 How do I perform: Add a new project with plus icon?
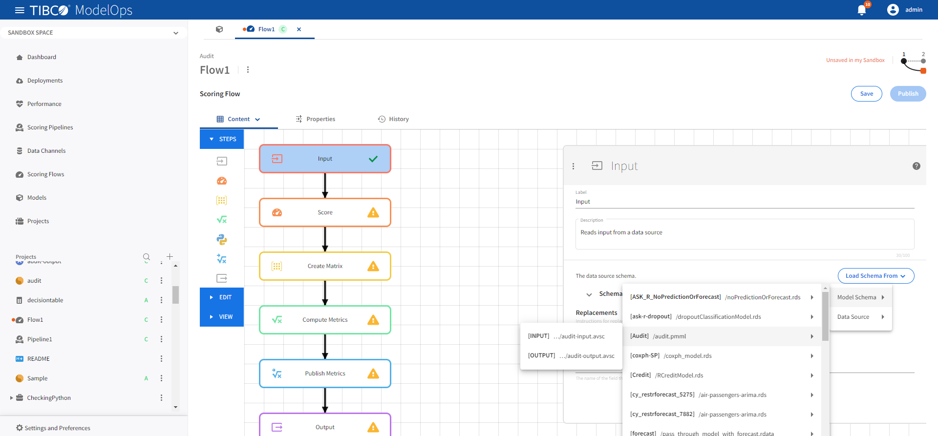click(170, 257)
